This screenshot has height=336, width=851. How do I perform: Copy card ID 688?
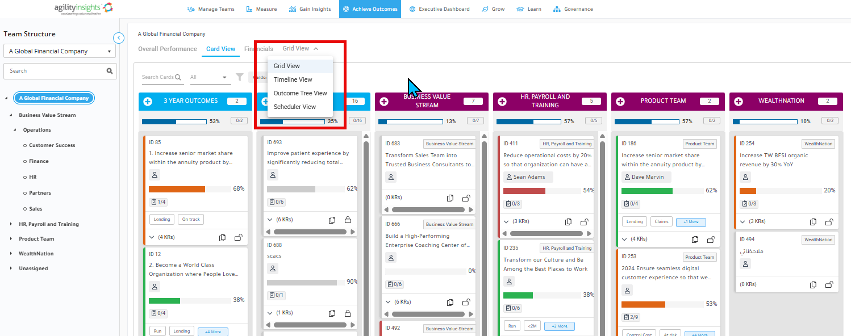(x=332, y=313)
